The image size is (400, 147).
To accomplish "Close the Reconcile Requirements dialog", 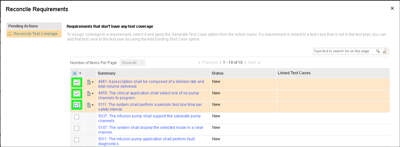I will [392, 9].
